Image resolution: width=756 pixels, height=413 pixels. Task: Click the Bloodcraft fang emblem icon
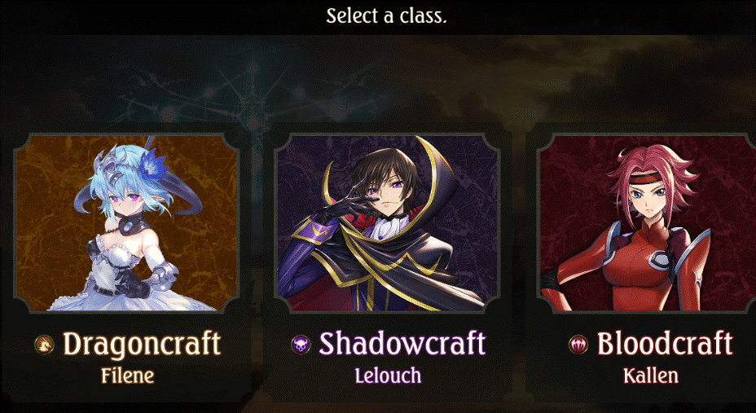(x=578, y=345)
